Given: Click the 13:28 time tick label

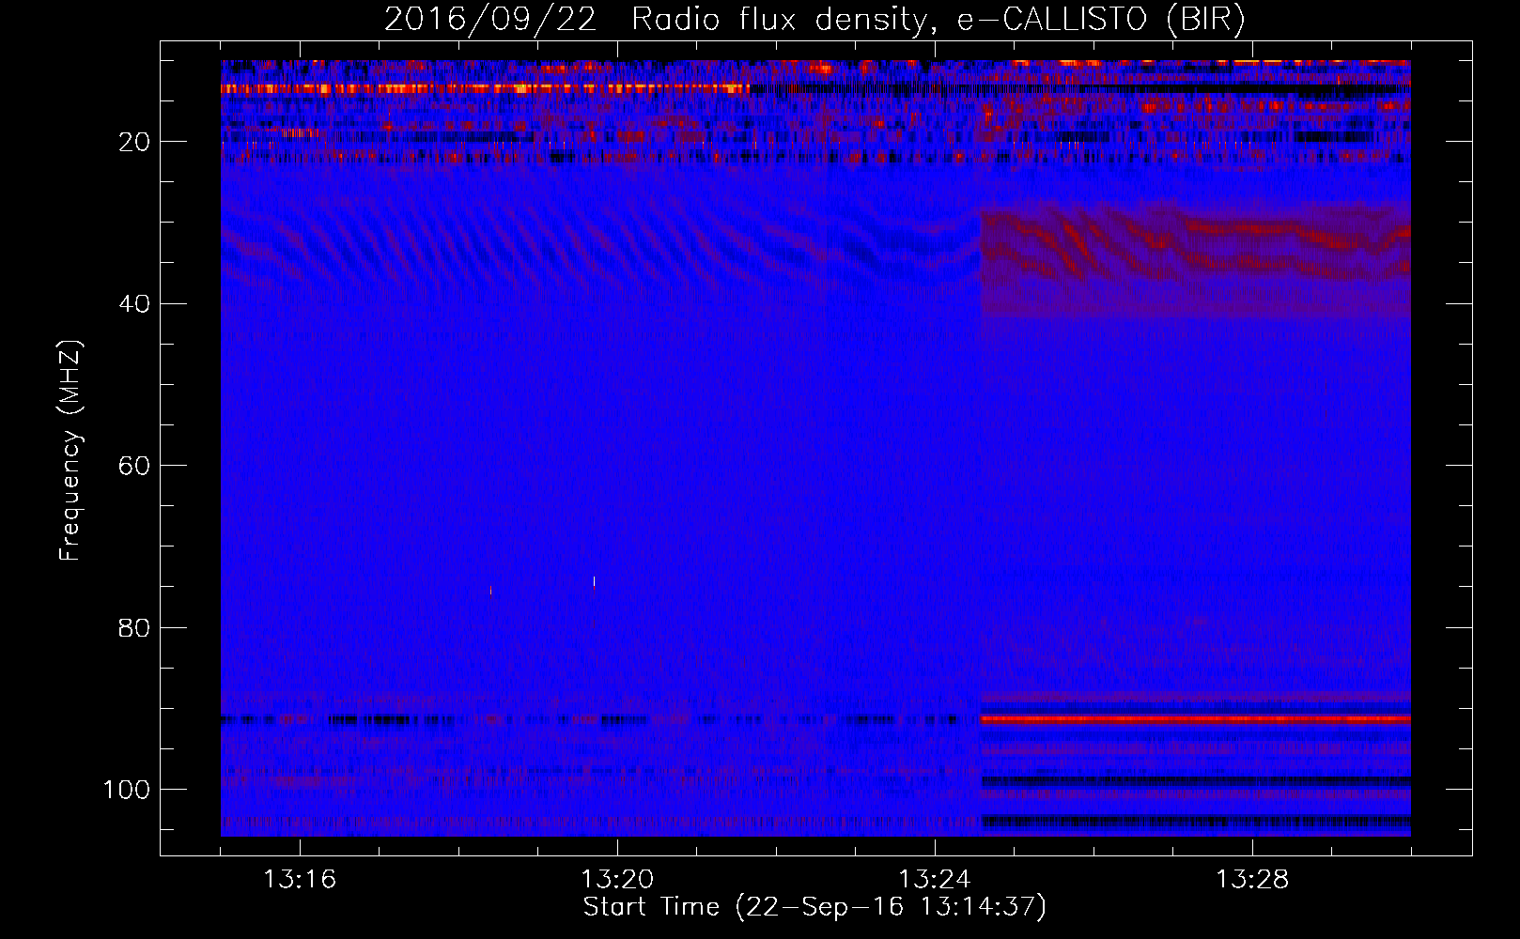Looking at the screenshot, I should [1252, 880].
